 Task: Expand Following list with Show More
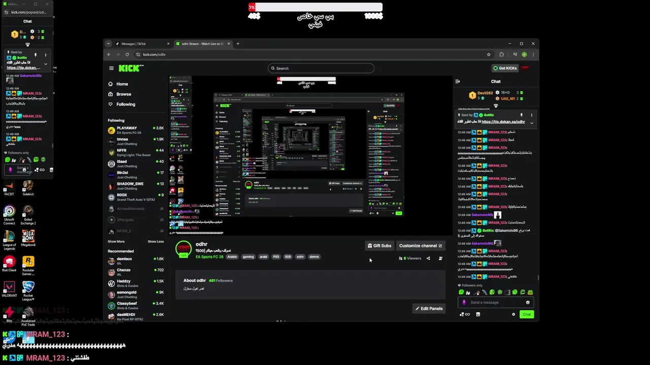[116, 242]
